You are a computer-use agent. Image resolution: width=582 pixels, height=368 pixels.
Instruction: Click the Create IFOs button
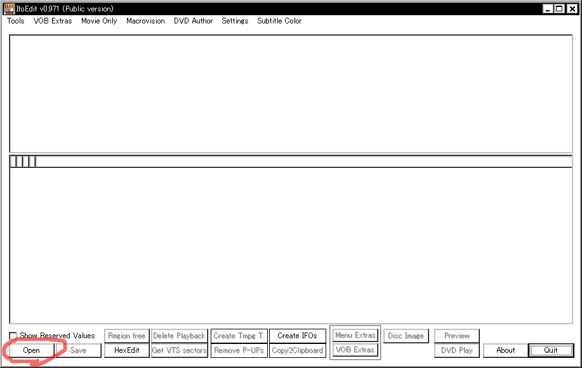tap(297, 336)
